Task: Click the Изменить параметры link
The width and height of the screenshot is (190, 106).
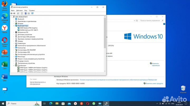Action: coord(155,64)
